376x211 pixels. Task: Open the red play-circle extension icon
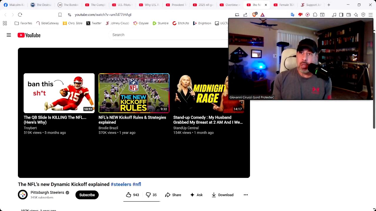(308, 15)
